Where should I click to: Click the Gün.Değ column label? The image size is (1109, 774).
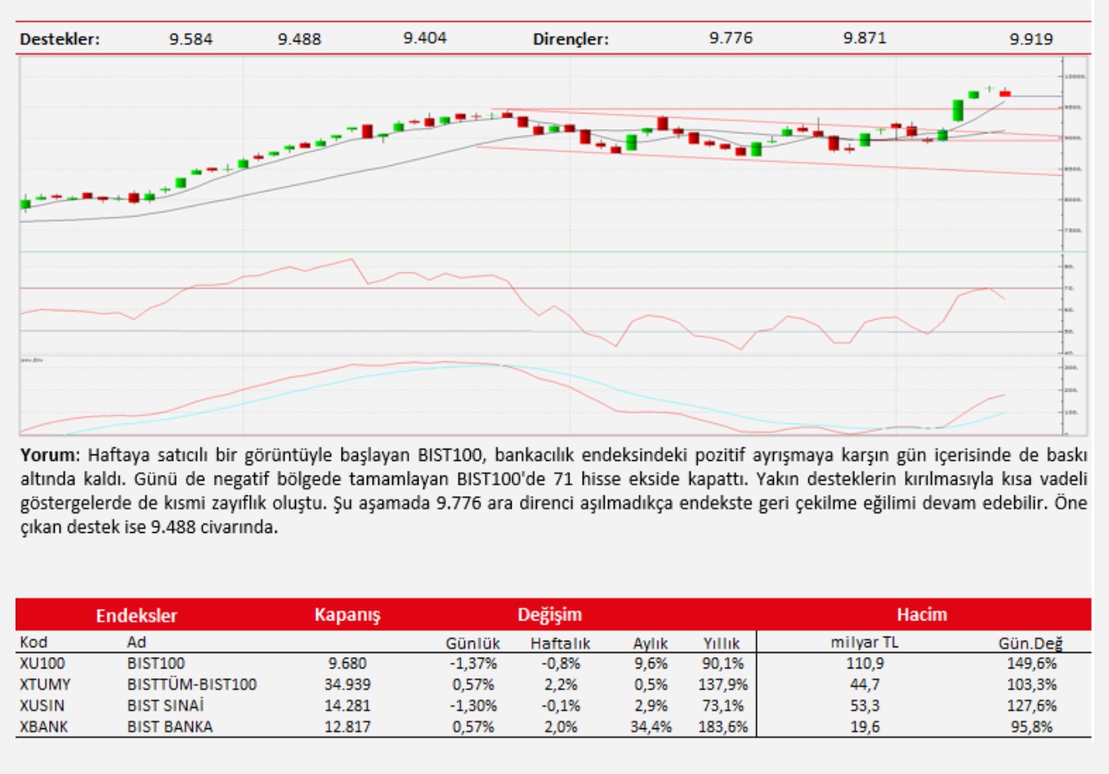tap(1031, 643)
